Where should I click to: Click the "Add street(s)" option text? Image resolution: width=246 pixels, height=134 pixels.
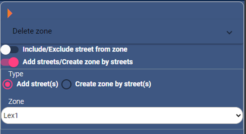(x=37, y=84)
